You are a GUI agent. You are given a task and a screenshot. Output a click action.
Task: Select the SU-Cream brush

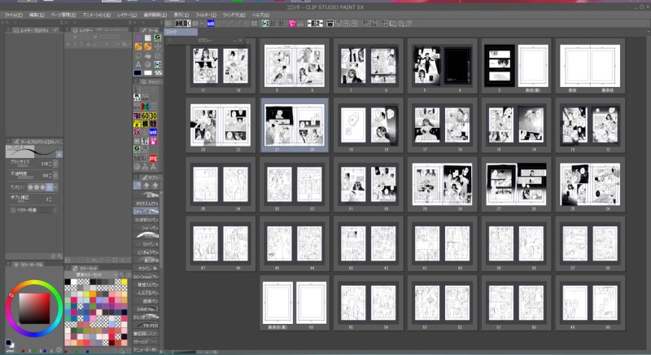click(x=146, y=277)
